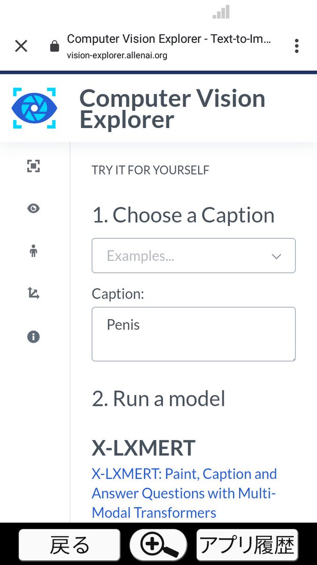Open the person icon in the sidebar
This screenshot has width=317, height=565.
click(33, 251)
